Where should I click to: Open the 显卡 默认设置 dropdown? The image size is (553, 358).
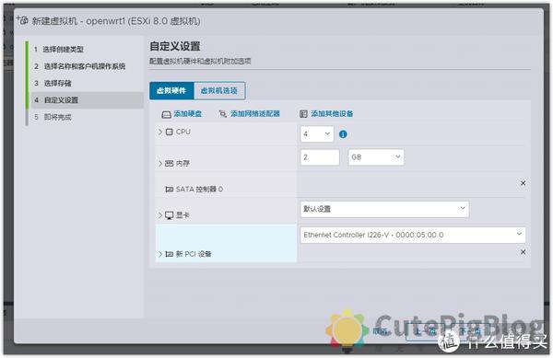point(384,209)
